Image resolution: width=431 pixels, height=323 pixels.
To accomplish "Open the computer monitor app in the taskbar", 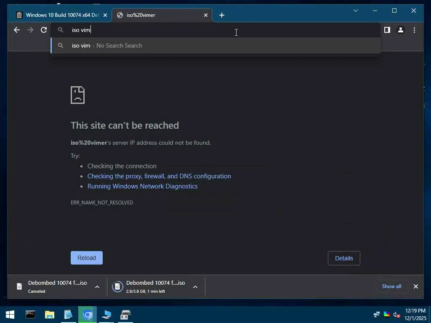I will point(106,315).
